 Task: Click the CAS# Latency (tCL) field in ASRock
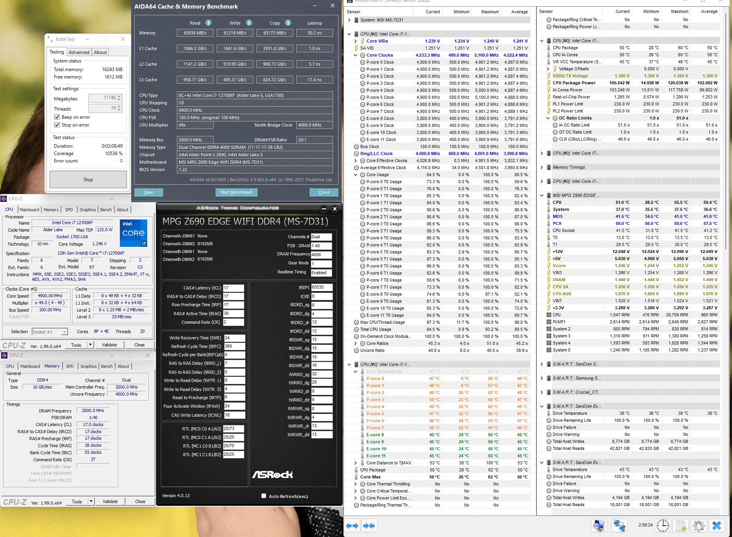[233, 288]
